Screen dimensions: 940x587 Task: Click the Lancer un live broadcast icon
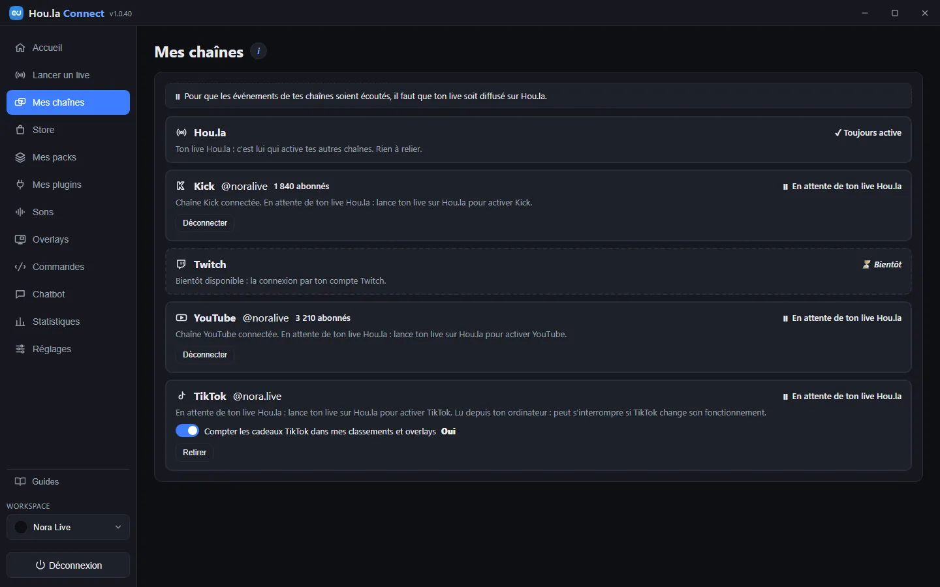click(20, 75)
